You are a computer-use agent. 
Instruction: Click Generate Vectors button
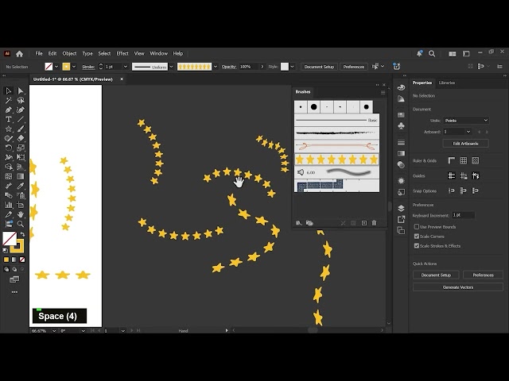pos(458,287)
